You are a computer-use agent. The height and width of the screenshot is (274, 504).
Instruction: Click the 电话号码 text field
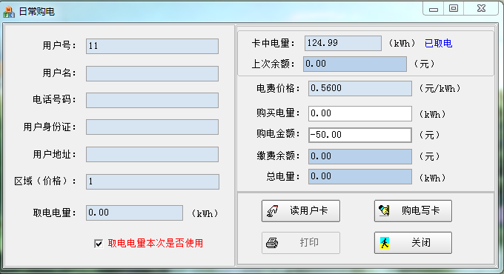tap(153, 100)
